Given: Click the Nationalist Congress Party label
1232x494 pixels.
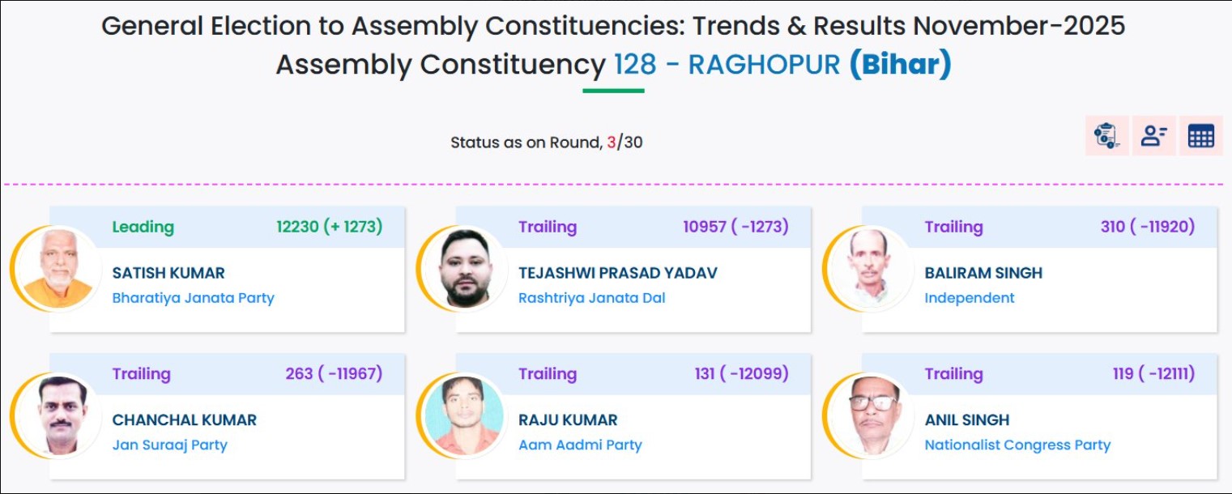Looking at the screenshot, I should (x=1017, y=445).
